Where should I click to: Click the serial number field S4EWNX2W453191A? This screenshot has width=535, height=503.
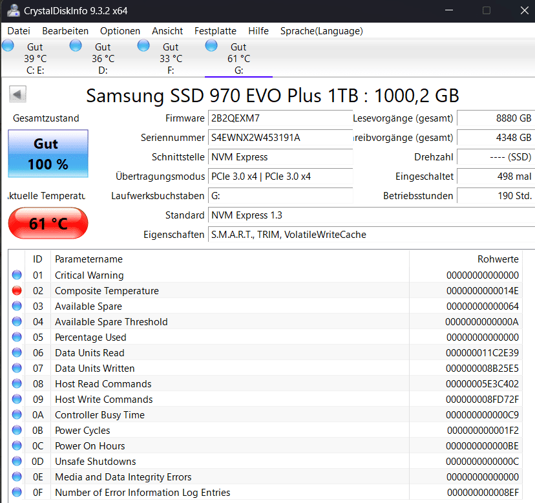(280, 138)
